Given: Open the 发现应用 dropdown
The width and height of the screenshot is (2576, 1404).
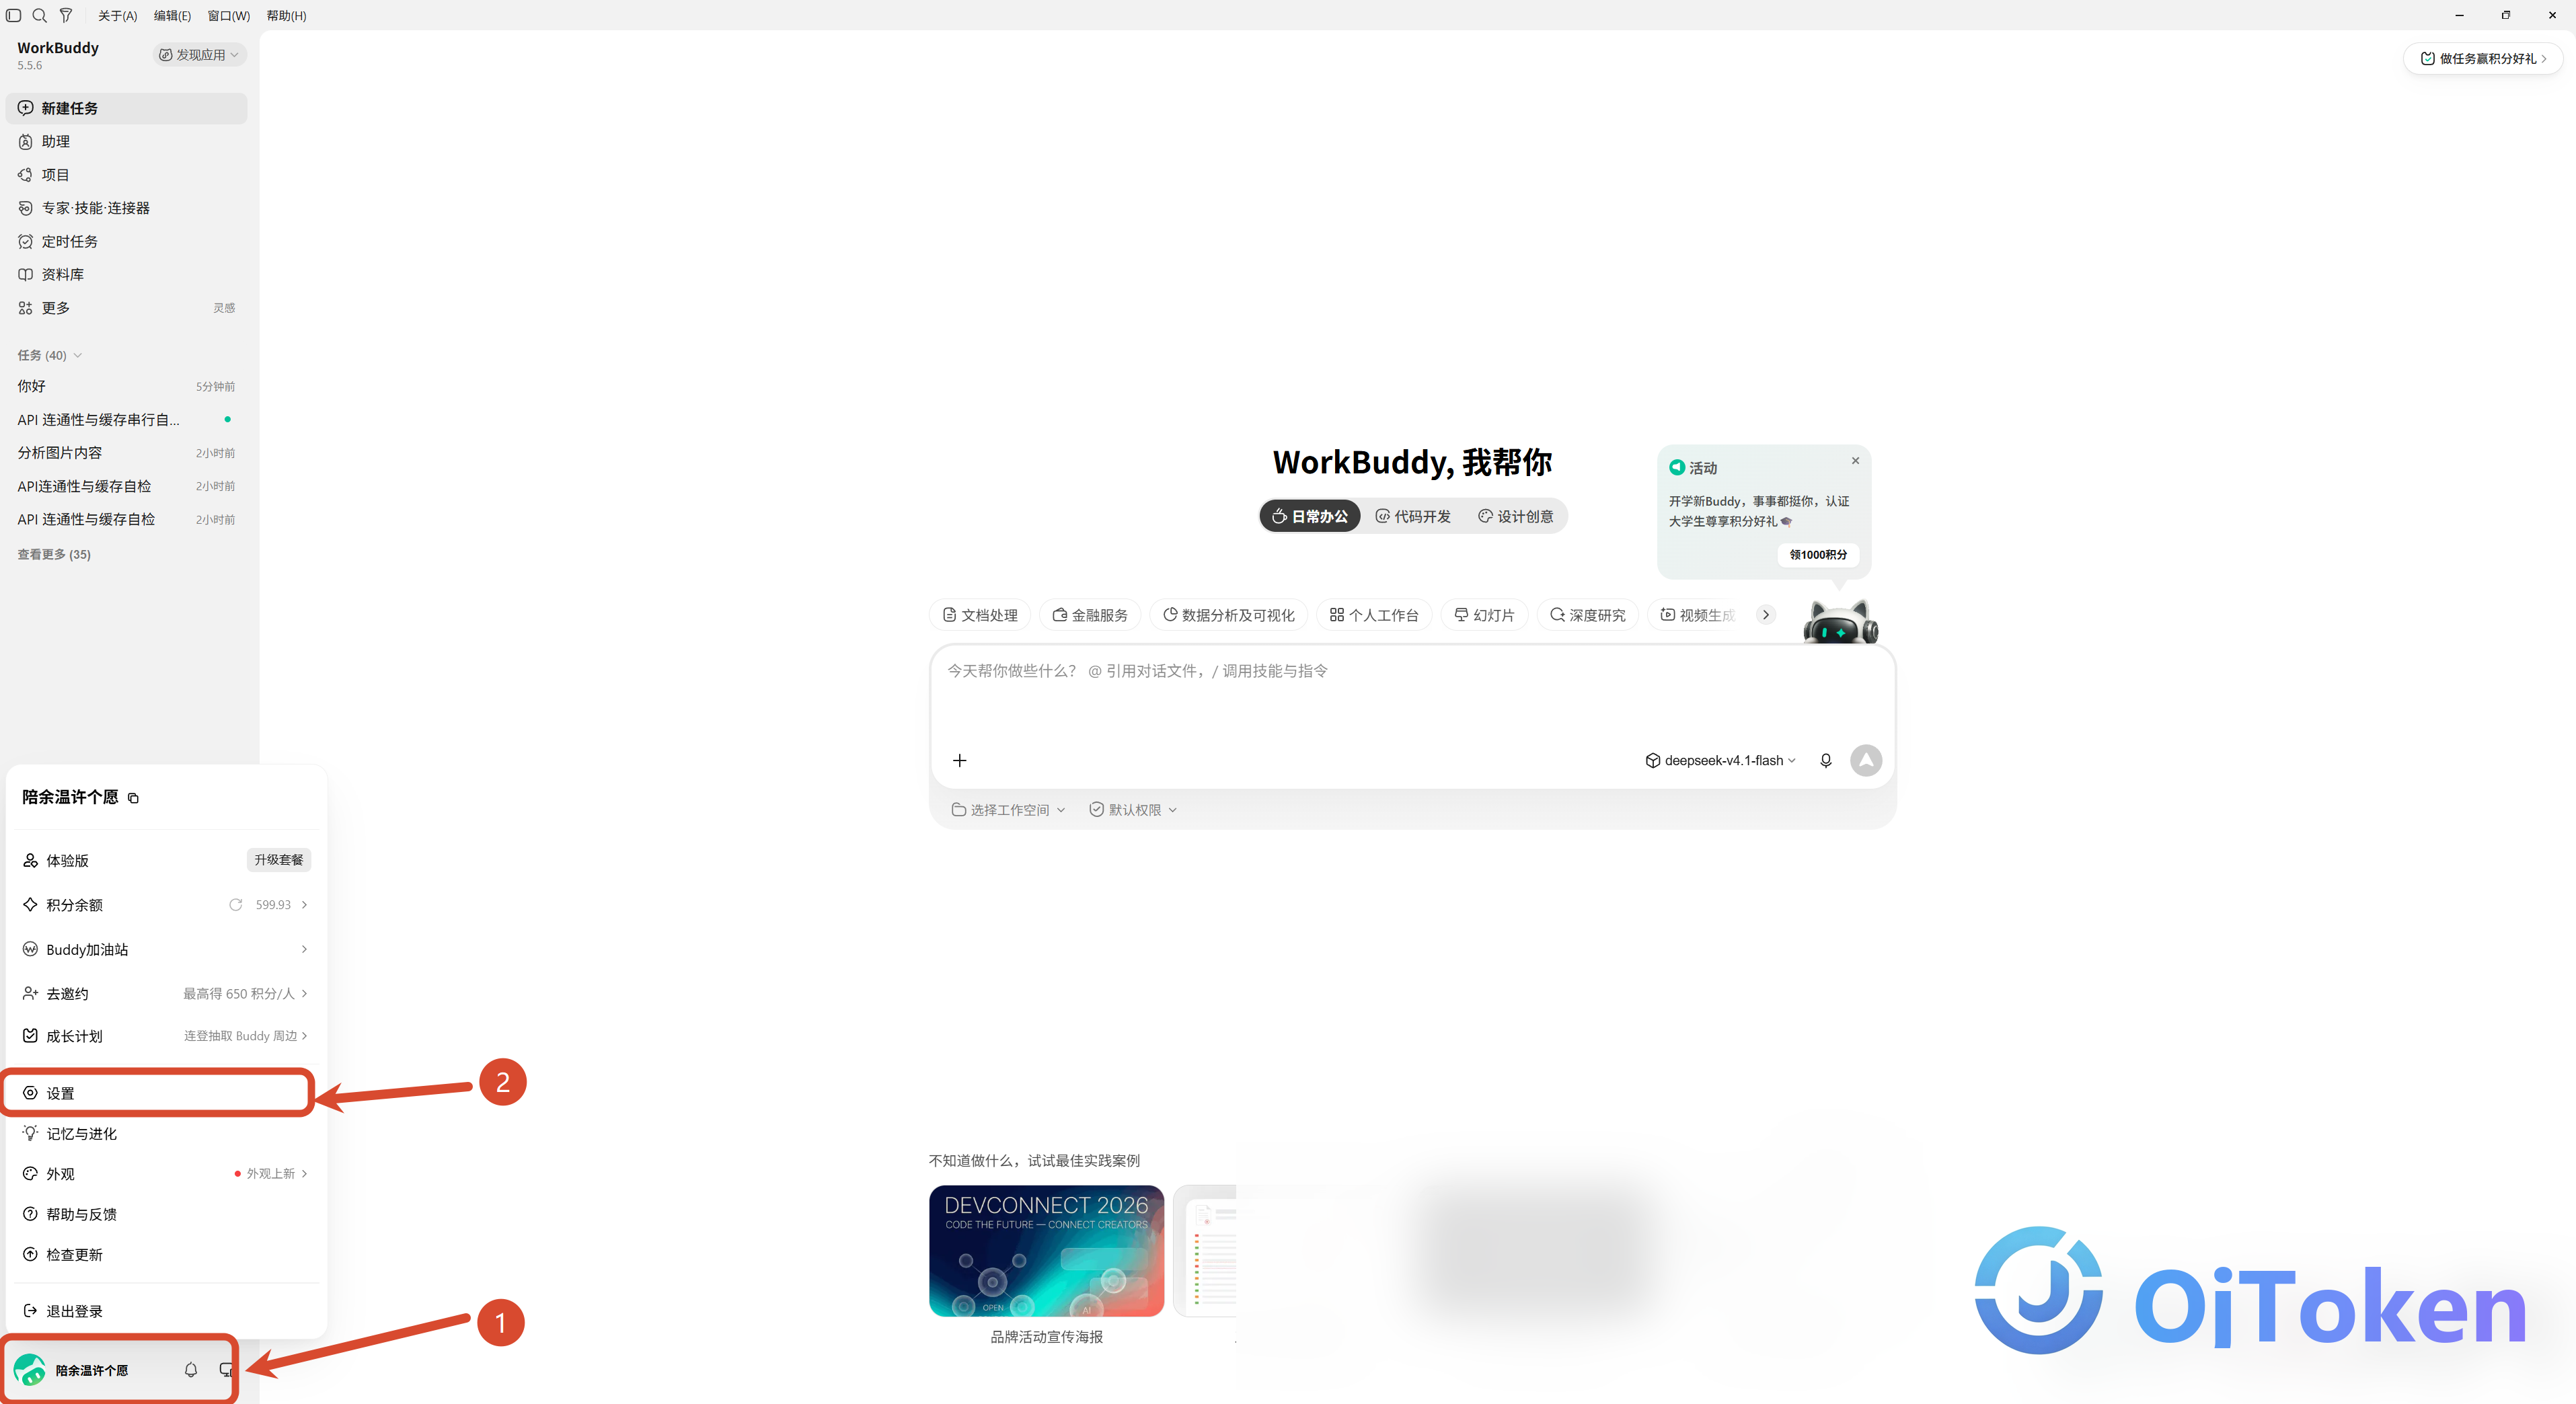Looking at the screenshot, I should (199, 55).
